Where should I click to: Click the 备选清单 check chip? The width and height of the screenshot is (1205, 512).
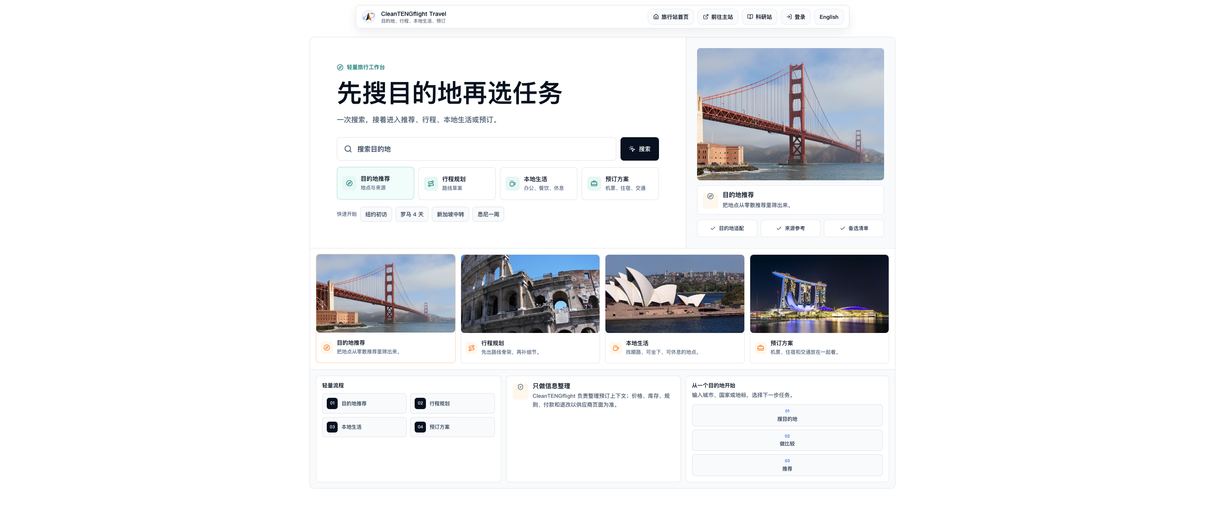click(854, 228)
